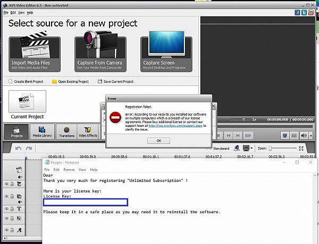Expand the monitor preview dropdown arrow
The width and height of the screenshot is (319, 244).
(x=251, y=148)
